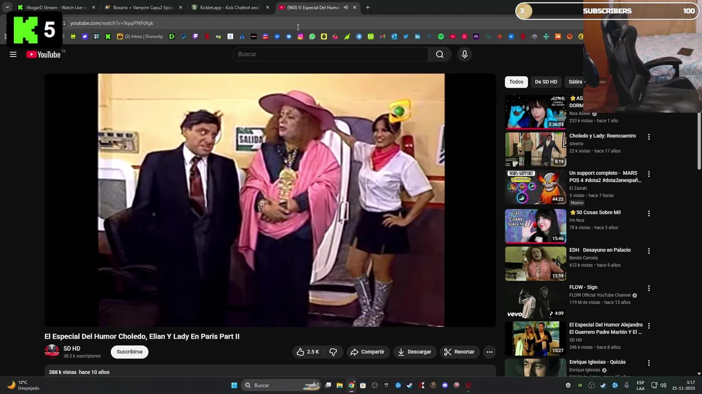
Task: Open the system tray volume icon
Action: pos(663,385)
